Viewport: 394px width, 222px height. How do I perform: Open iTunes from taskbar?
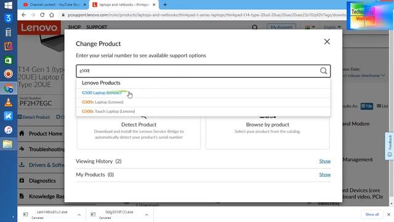click(8, 130)
